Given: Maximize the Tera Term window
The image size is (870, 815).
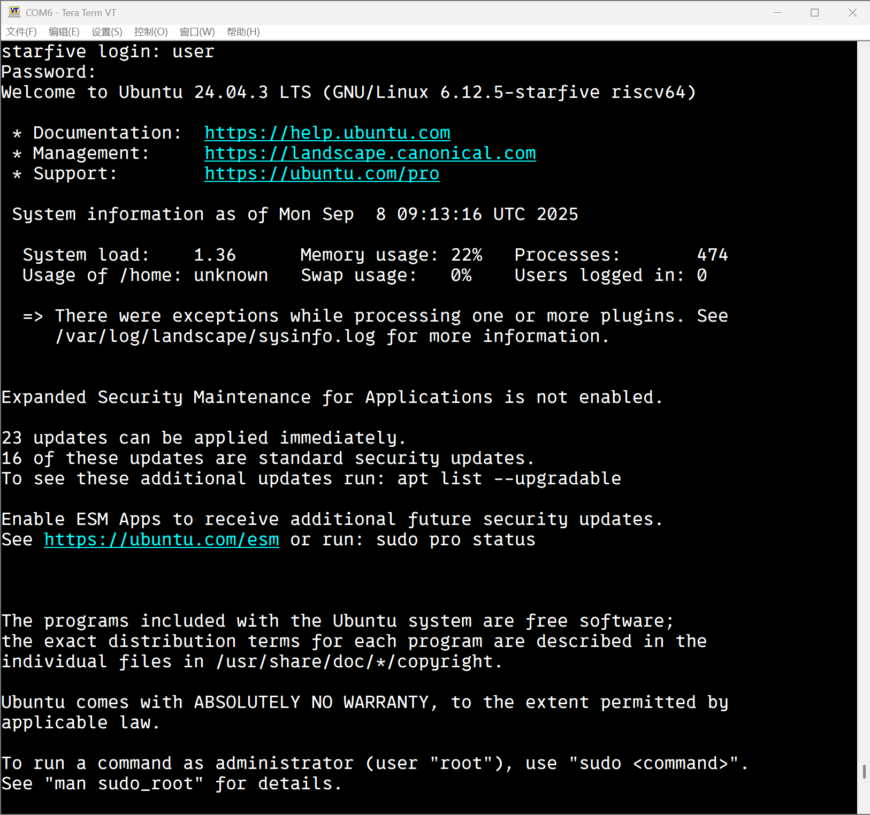Looking at the screenshot, I should pos(814,12).
